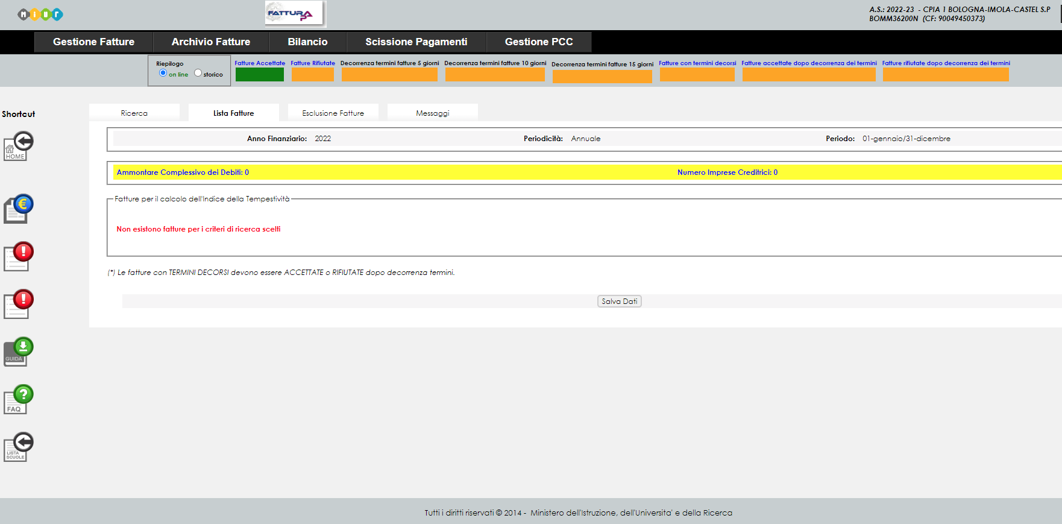Screen dimensions: 1062x524
Task: Open the Scissione Pagamenti menu
Action: (416, 42)
